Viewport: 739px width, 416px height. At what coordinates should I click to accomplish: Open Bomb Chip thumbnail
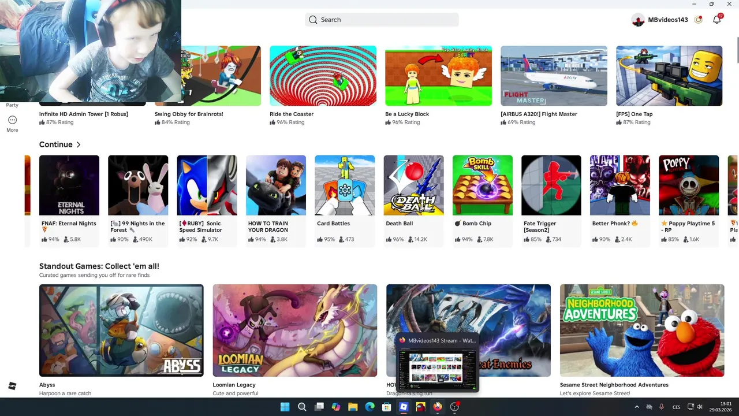(x=483, y=185)
